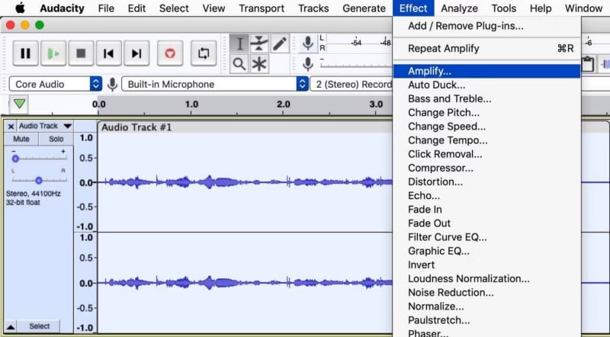Select the Envelope tool
Screen dimensions: 610x337
[x=259, y=43]
